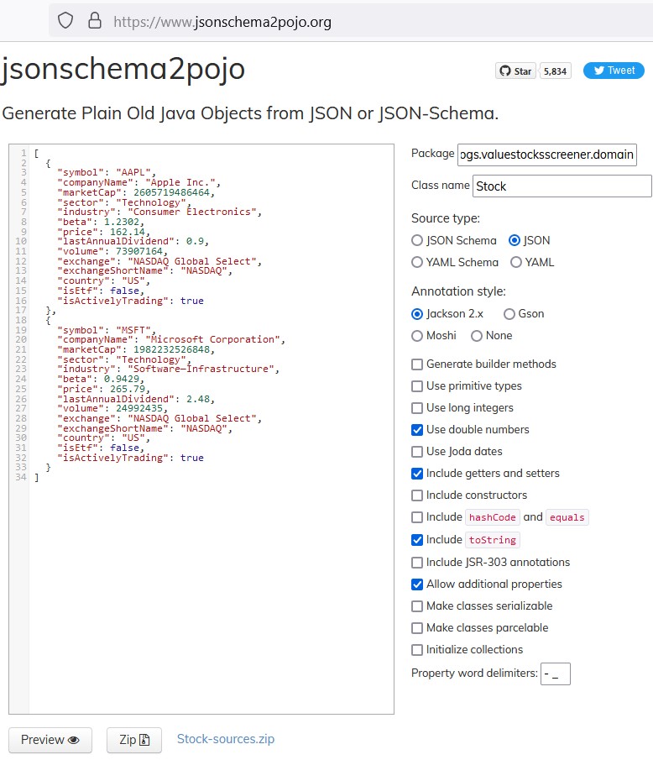
Task: Enable Make classes serializable
Action: [x=417, y=605]
